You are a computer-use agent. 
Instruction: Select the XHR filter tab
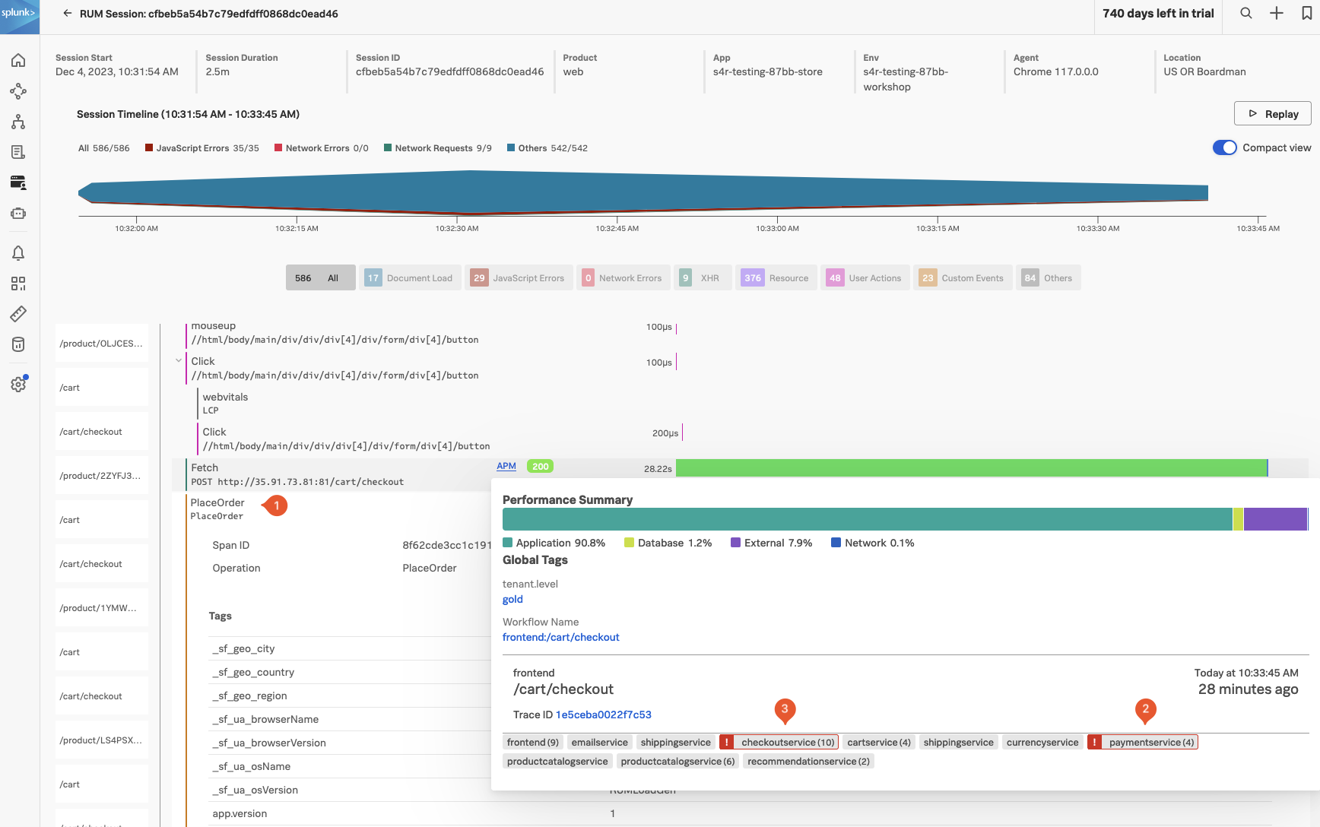pyautogui.click(x=703, y=277)
